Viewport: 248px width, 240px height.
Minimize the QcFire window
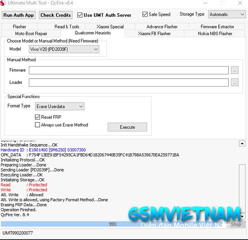click(x=205, y=3)
